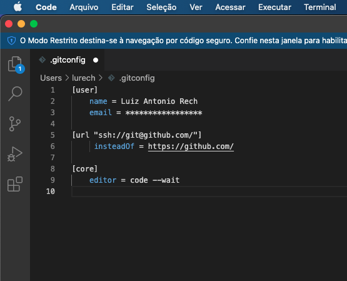The image size is (347, 281).
Task: Open the Explorer view in activity bar
Action: (15, 64)
